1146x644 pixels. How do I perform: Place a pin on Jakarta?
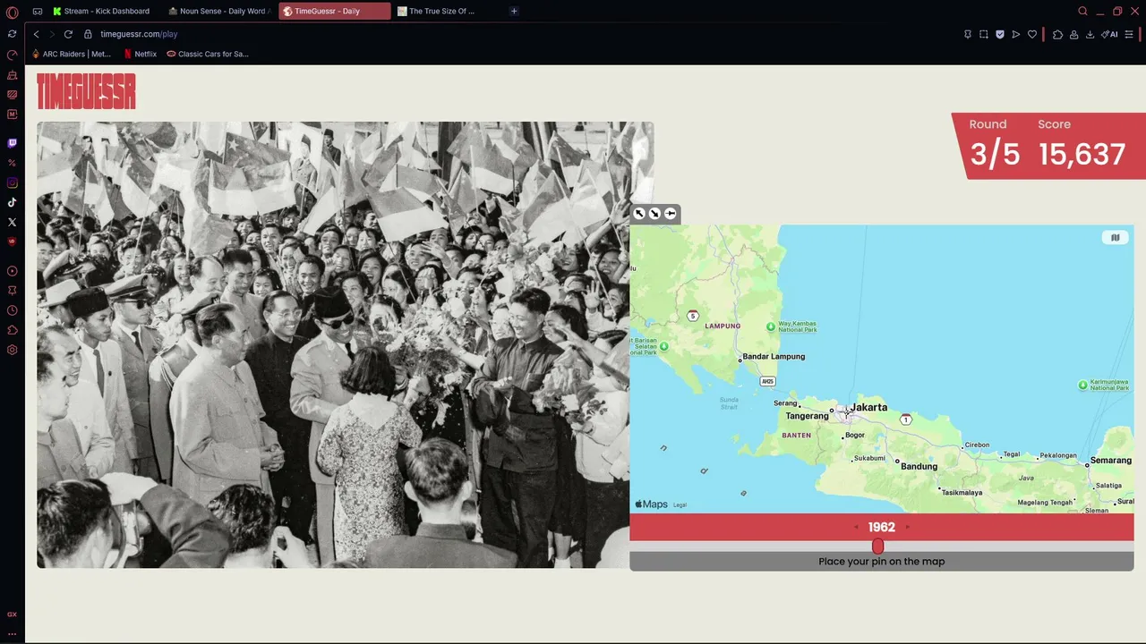[x=867, y=408]
